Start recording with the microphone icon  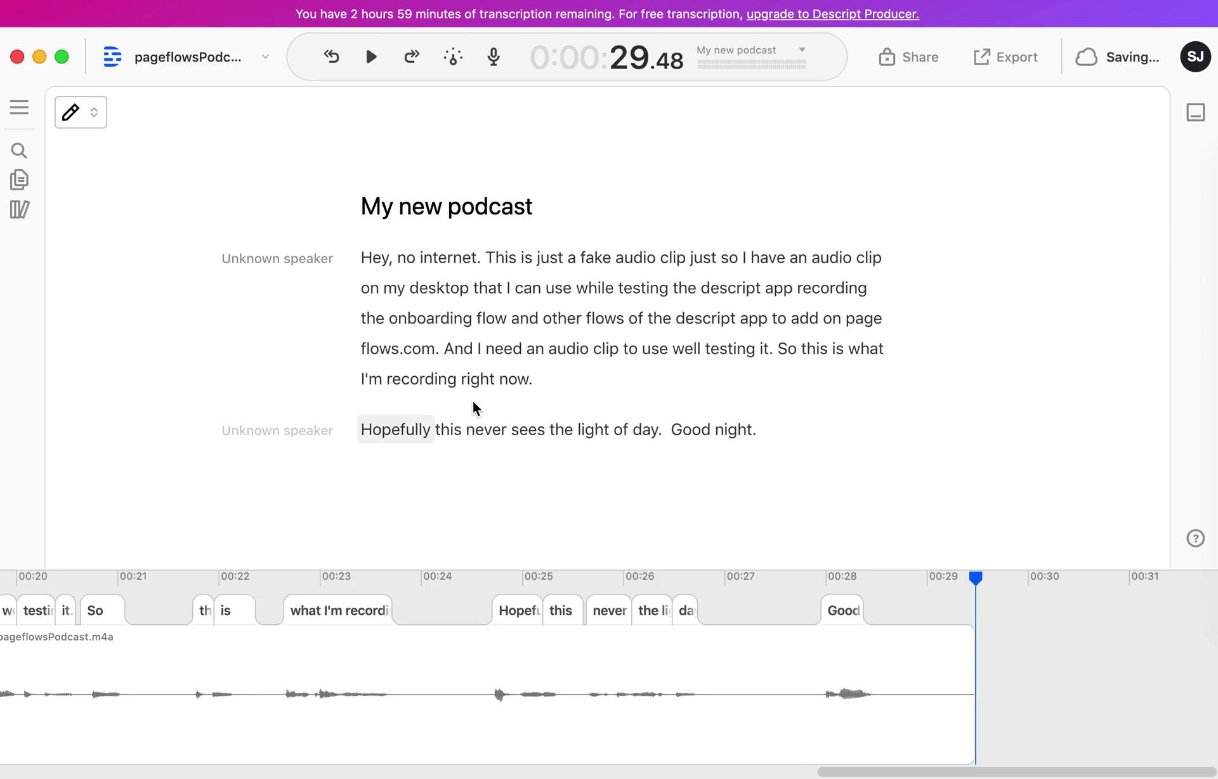coord(494,57)
